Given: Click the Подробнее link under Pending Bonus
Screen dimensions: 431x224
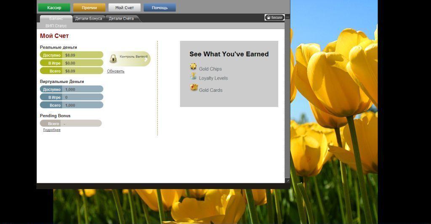Looking at the screenshot, I should tap(52, 130).
